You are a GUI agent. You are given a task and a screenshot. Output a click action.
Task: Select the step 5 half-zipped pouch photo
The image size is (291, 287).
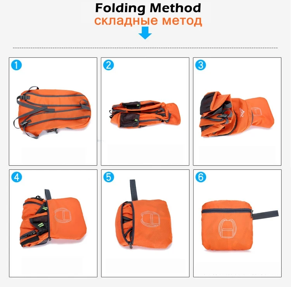click(x=144, y=214)
